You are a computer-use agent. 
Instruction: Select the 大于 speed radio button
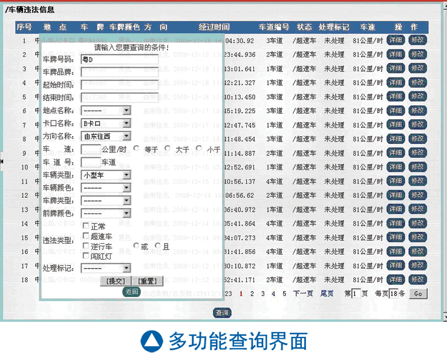point(167,149)
